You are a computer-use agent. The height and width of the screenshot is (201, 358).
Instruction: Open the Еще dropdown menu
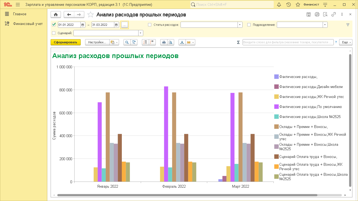[x=346, y=42]
